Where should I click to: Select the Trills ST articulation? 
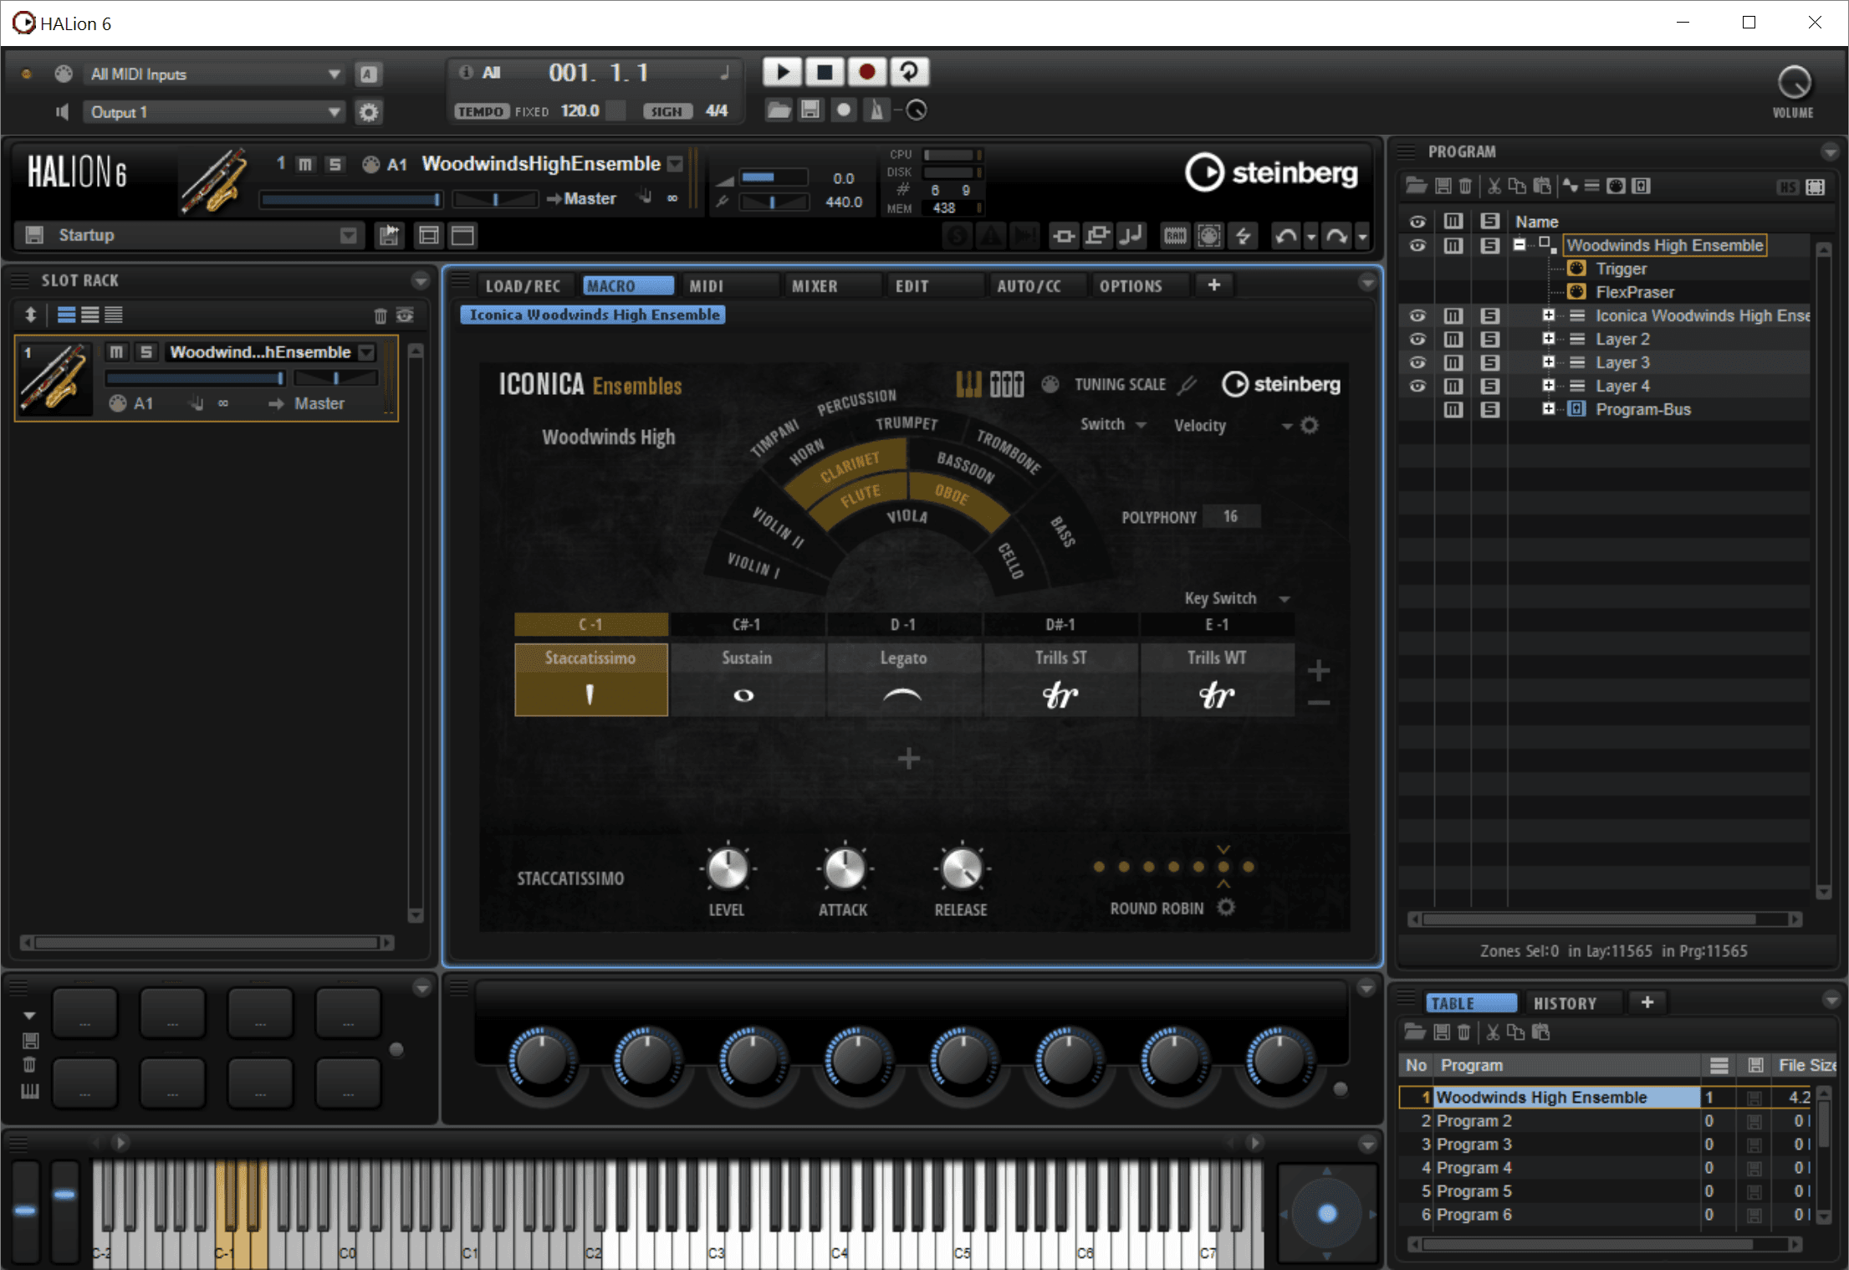pyautogui.click(x=1060, y=679)
